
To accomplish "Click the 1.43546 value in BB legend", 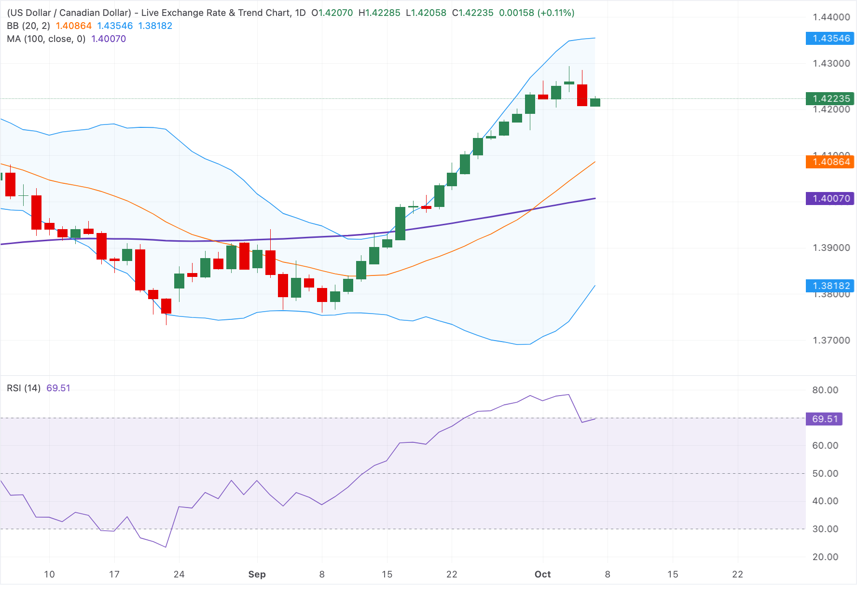I will (115, 26).
